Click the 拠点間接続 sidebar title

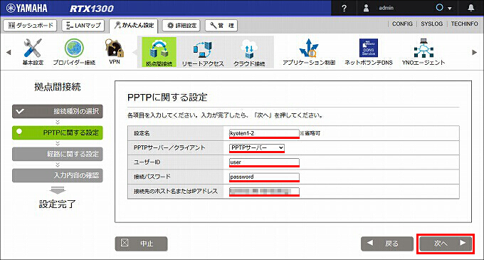[58, 87]
